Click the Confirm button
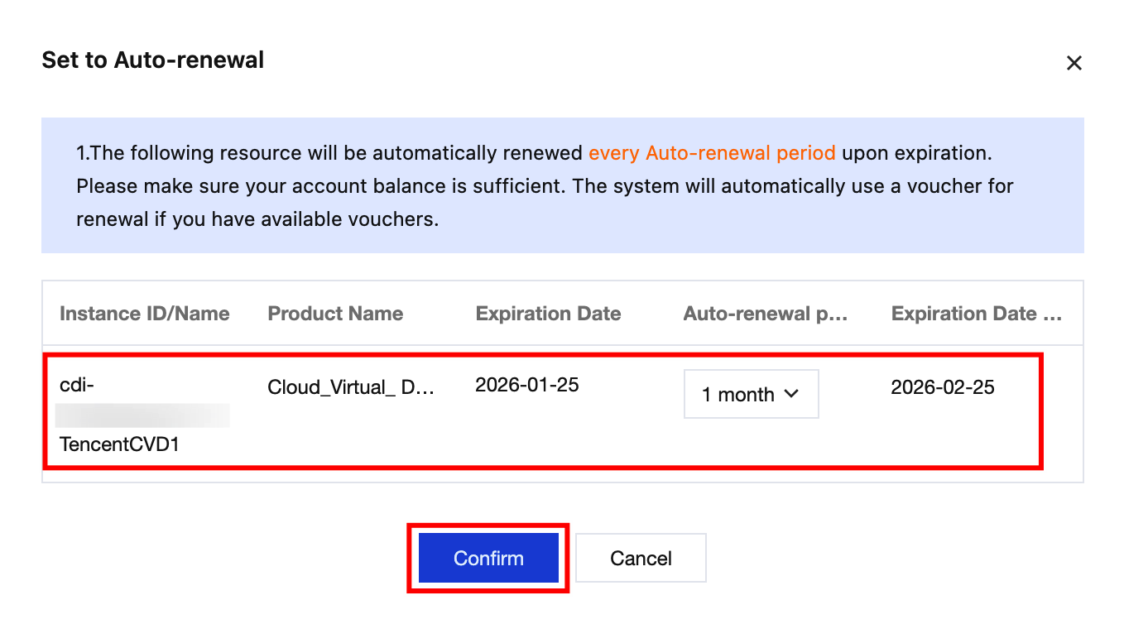This screenshot has width=1124, height=624. (488, 559)
